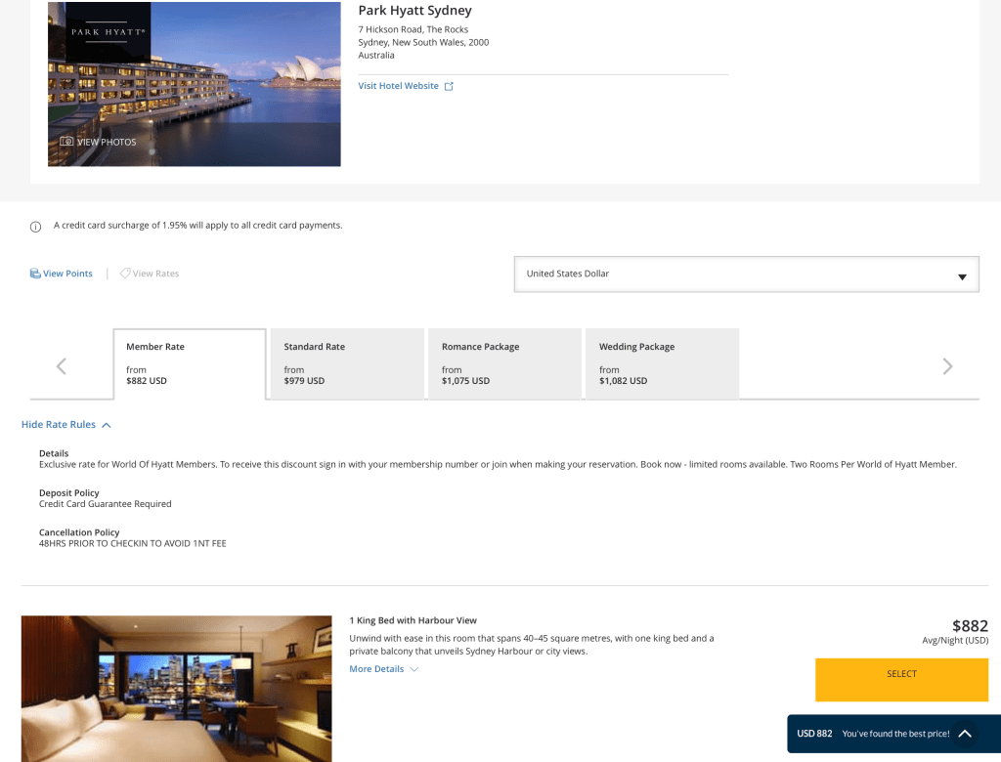Screen dimensions: 1001x762
Task: Click the camera icon beside View Photos
Action: (66, 142)
